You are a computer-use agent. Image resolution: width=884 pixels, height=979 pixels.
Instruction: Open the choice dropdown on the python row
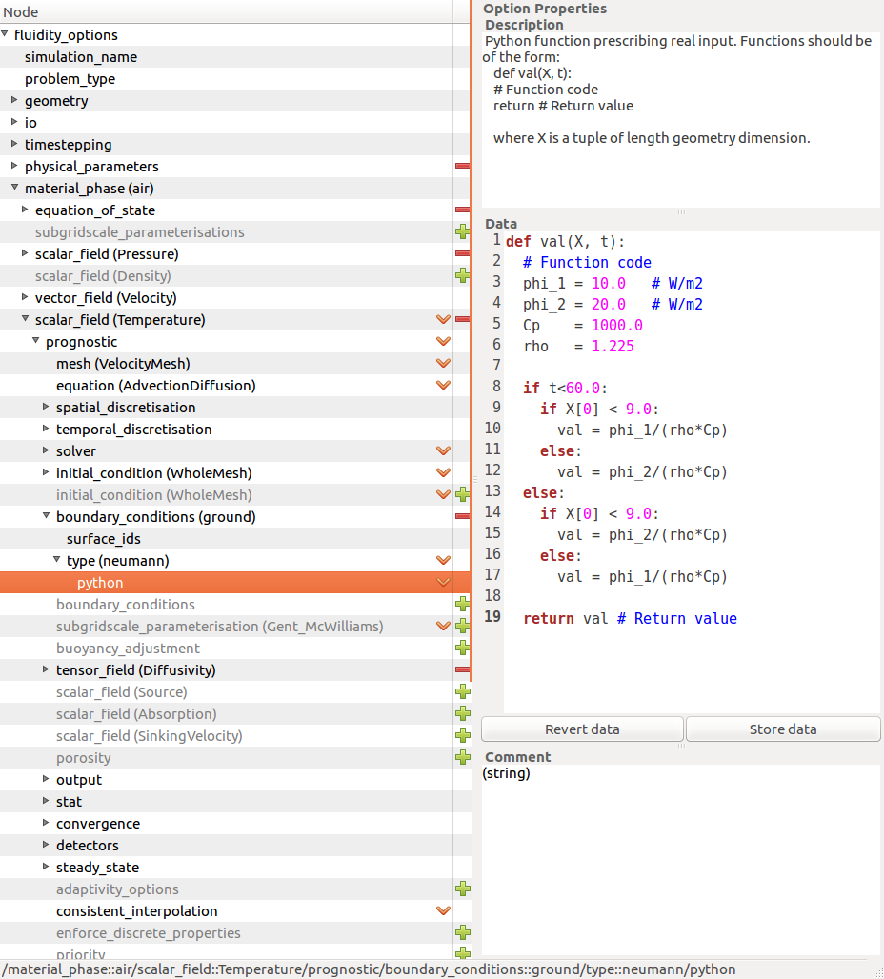click(444, 582)
